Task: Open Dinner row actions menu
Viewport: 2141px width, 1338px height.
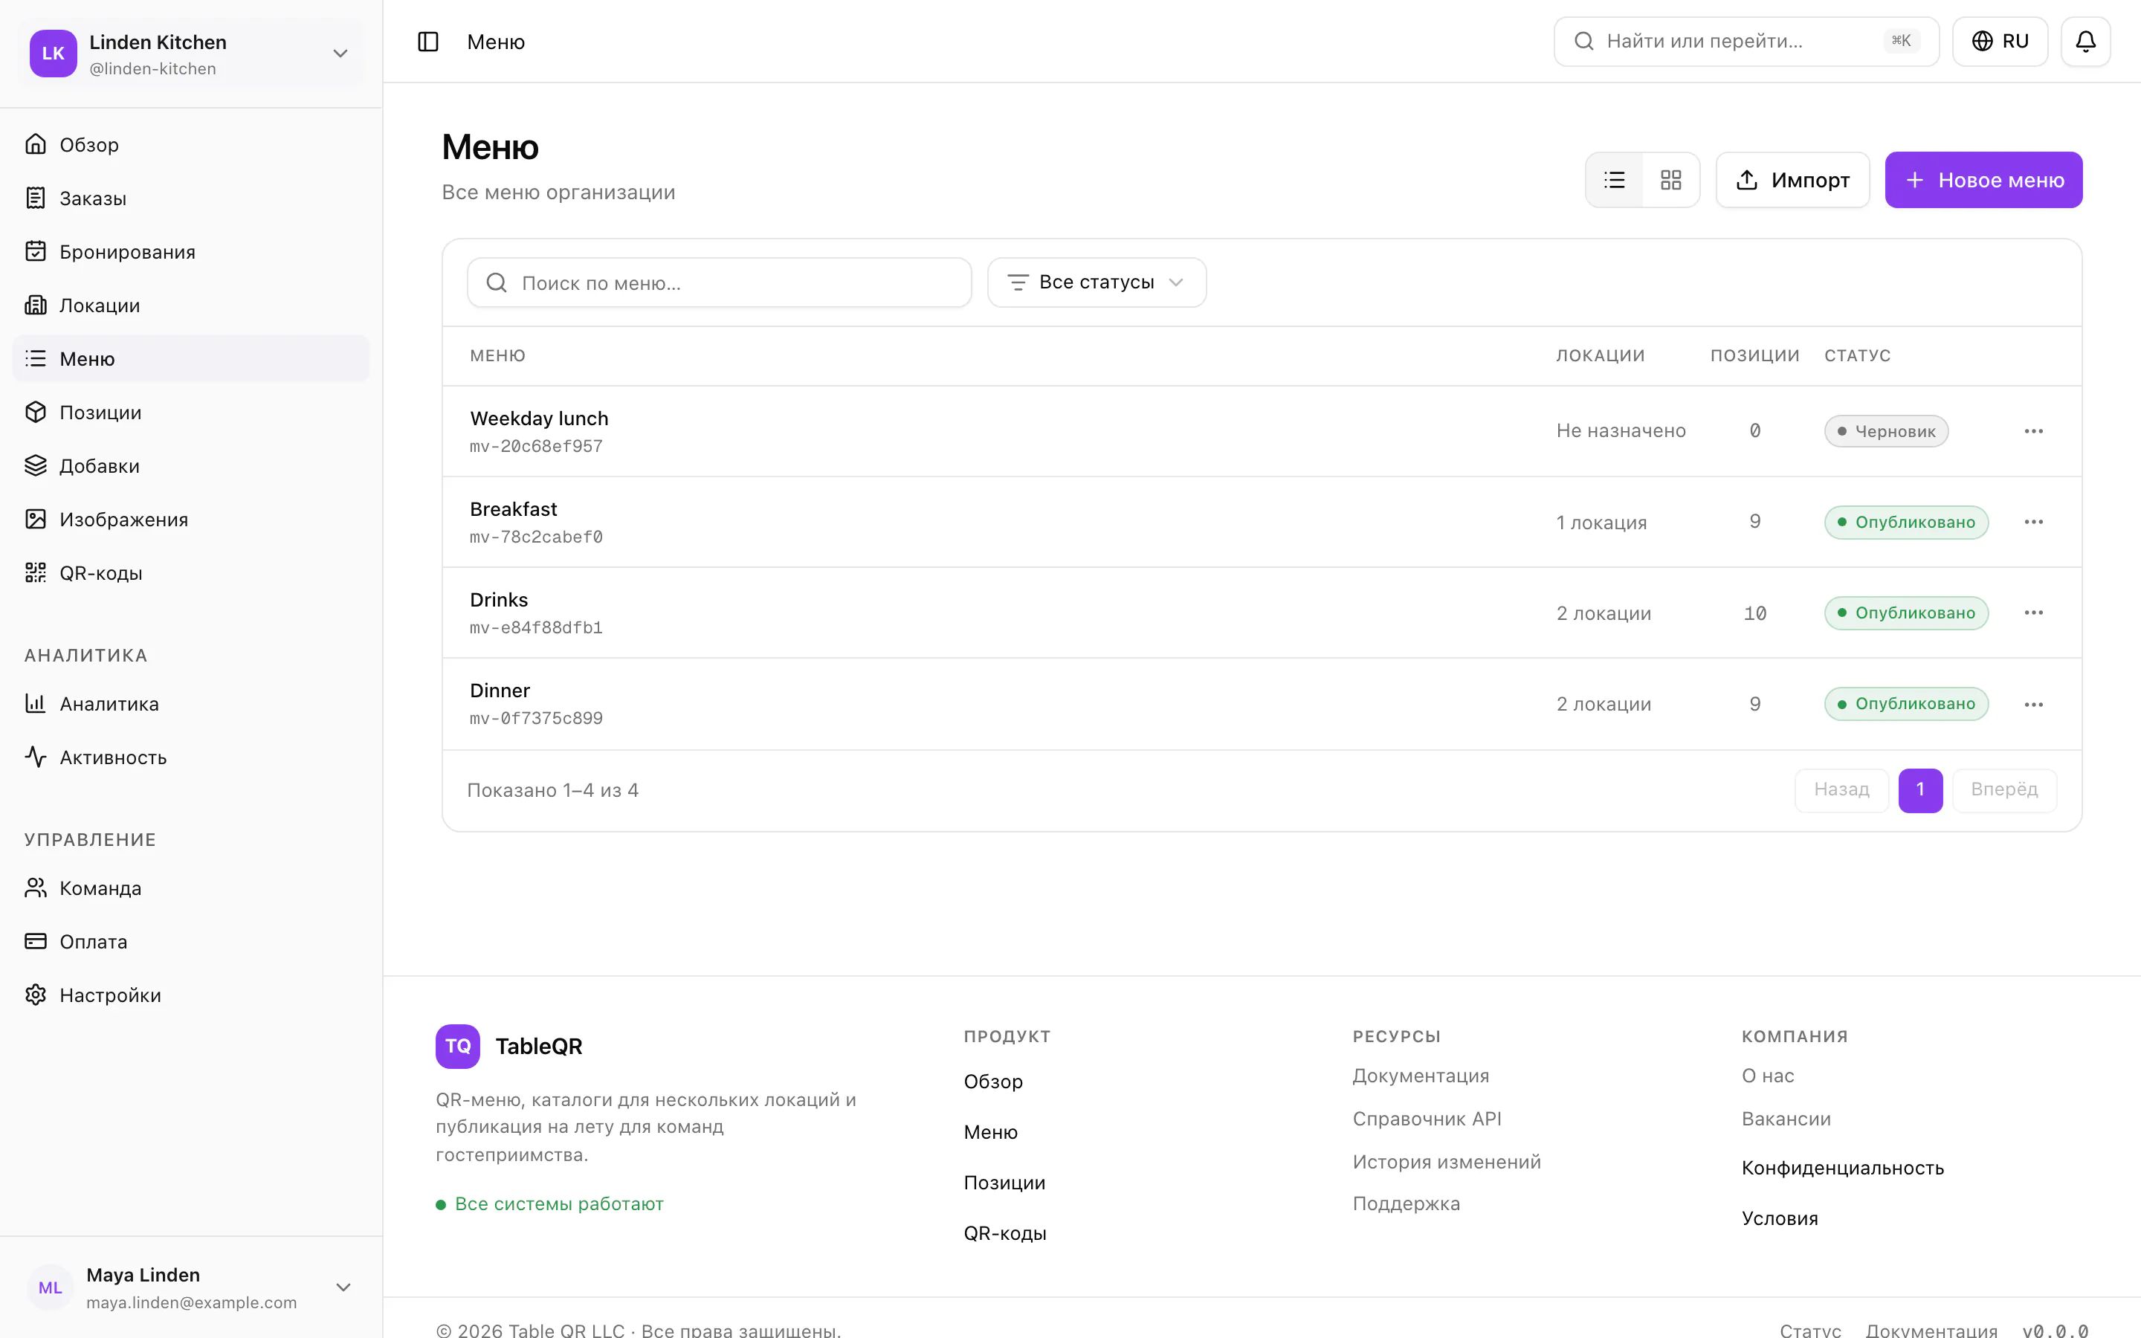Action: [x=2033, y=705]
